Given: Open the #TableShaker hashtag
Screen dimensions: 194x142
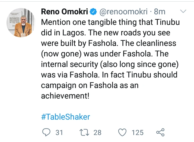Looking at the screenshot, I should coord(65,117).
